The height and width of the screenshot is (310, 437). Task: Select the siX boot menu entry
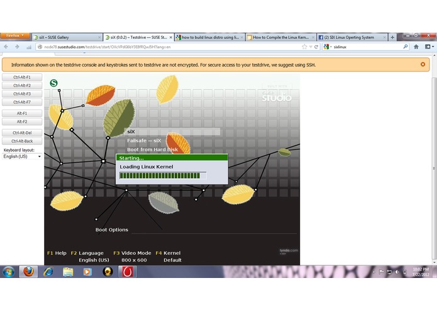click(x=172, y=132)
